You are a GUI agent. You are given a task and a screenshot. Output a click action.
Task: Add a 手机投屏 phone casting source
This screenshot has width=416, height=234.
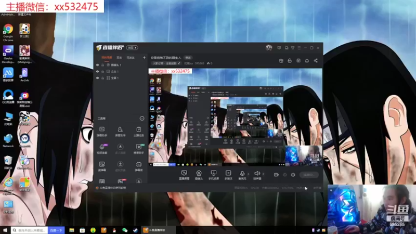[x=214, y=175]
